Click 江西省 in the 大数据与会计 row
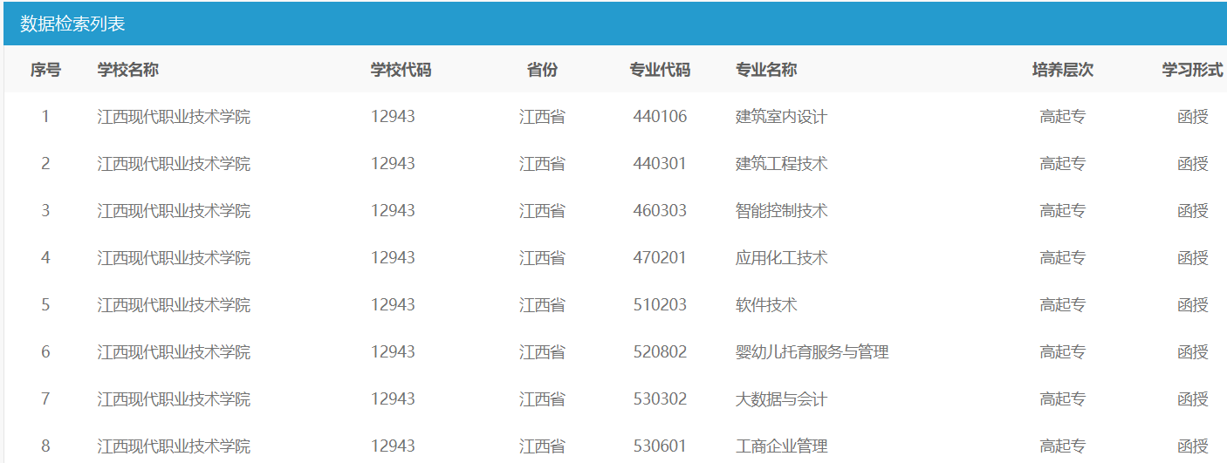This screenshot has width=1227, height=463. pyautogui.click(x=542, y=398)
